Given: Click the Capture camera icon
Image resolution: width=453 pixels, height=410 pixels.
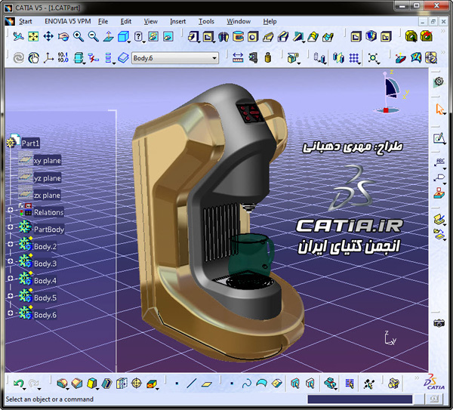Looking at the screenshot, I should (x=439, y=322).
